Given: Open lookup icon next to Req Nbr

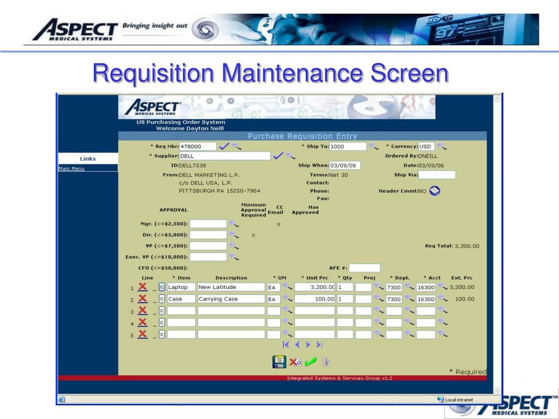Looking at the screenshot, I should pos(236,146).
